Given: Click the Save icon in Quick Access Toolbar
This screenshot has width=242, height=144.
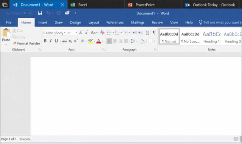Looking at the screenshot, I should click(x=40, y=13).
